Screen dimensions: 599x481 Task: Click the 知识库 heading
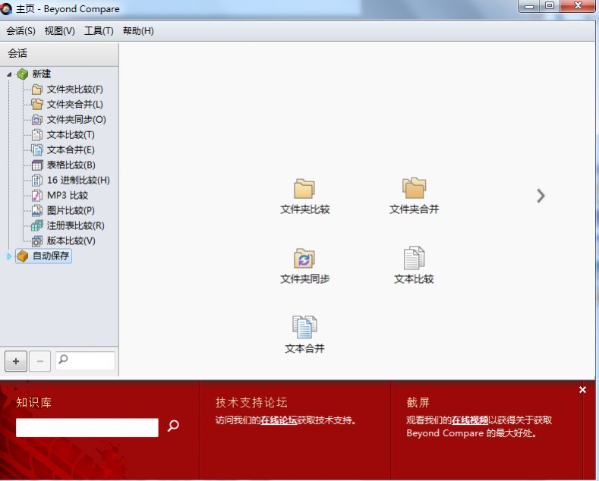point(33,402)
